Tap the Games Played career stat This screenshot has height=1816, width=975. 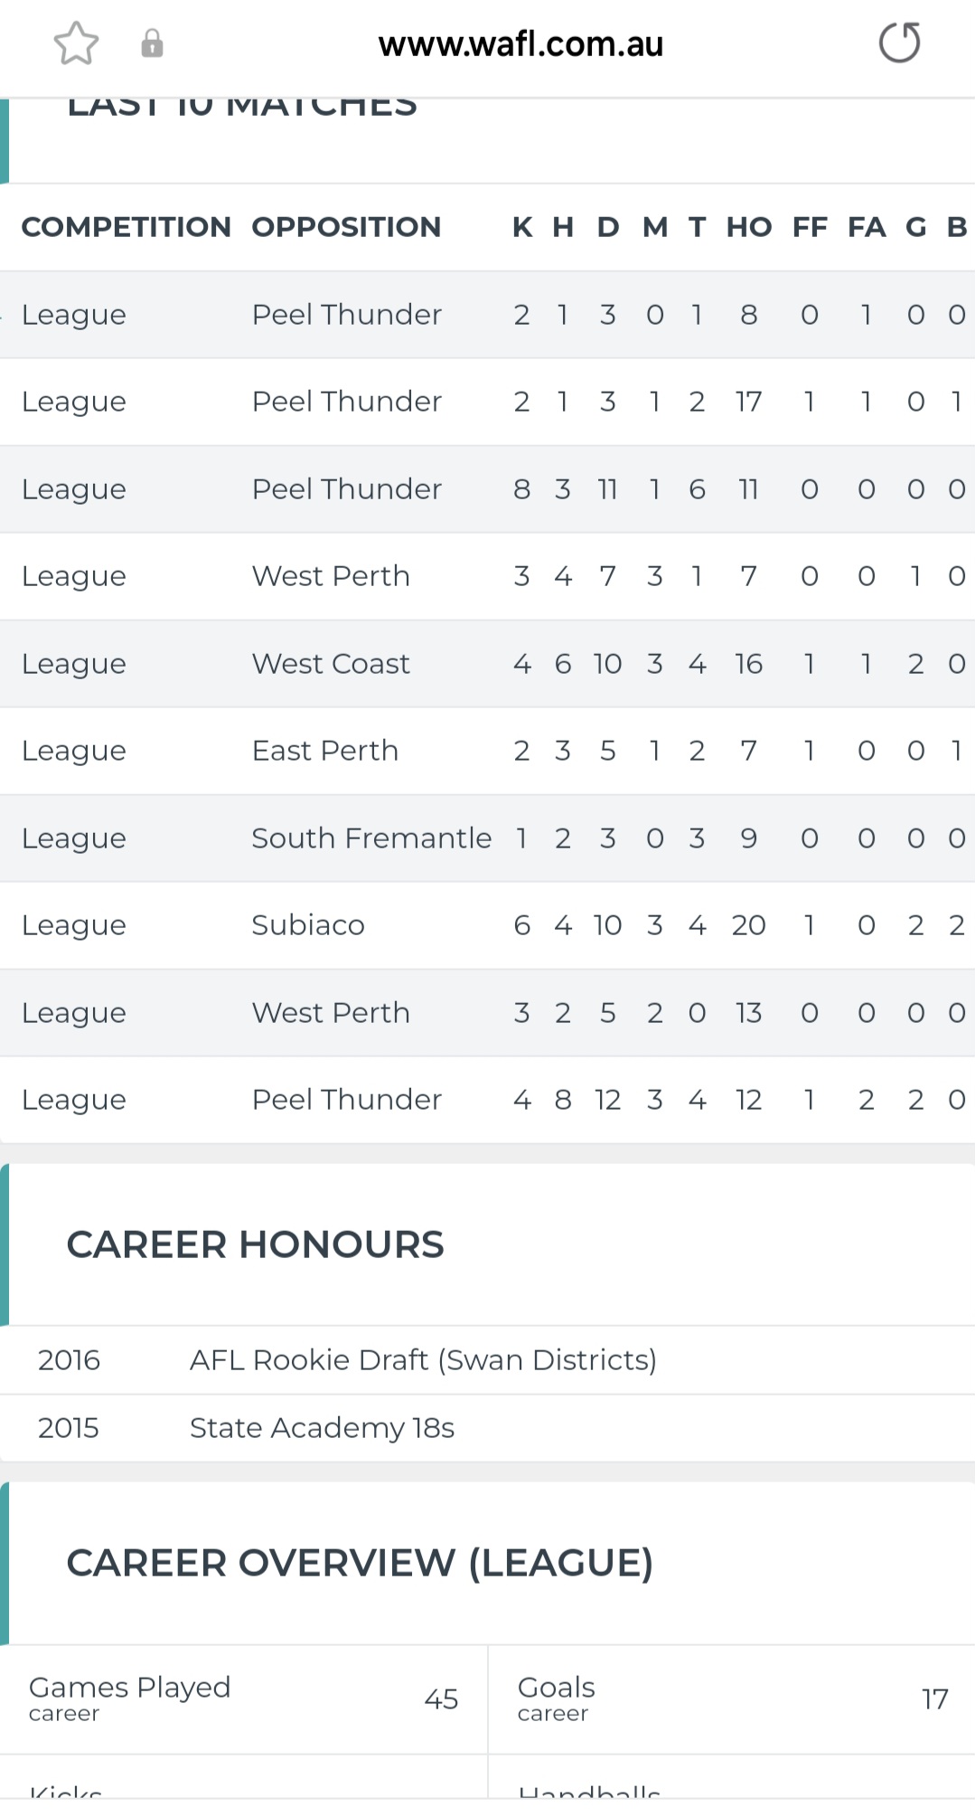244,1699
